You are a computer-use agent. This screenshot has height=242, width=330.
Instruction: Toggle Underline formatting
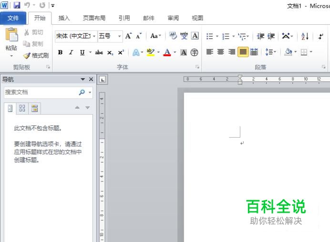(82, 52)
